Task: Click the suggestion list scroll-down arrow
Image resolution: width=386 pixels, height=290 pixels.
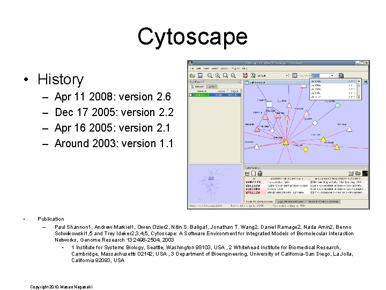Action: coord(359,97)
